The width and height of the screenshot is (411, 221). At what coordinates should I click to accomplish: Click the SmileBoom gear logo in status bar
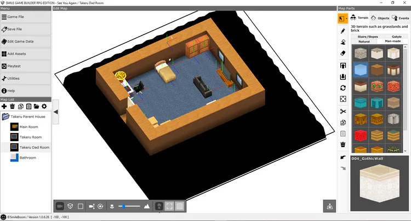[x=3, y=217]
